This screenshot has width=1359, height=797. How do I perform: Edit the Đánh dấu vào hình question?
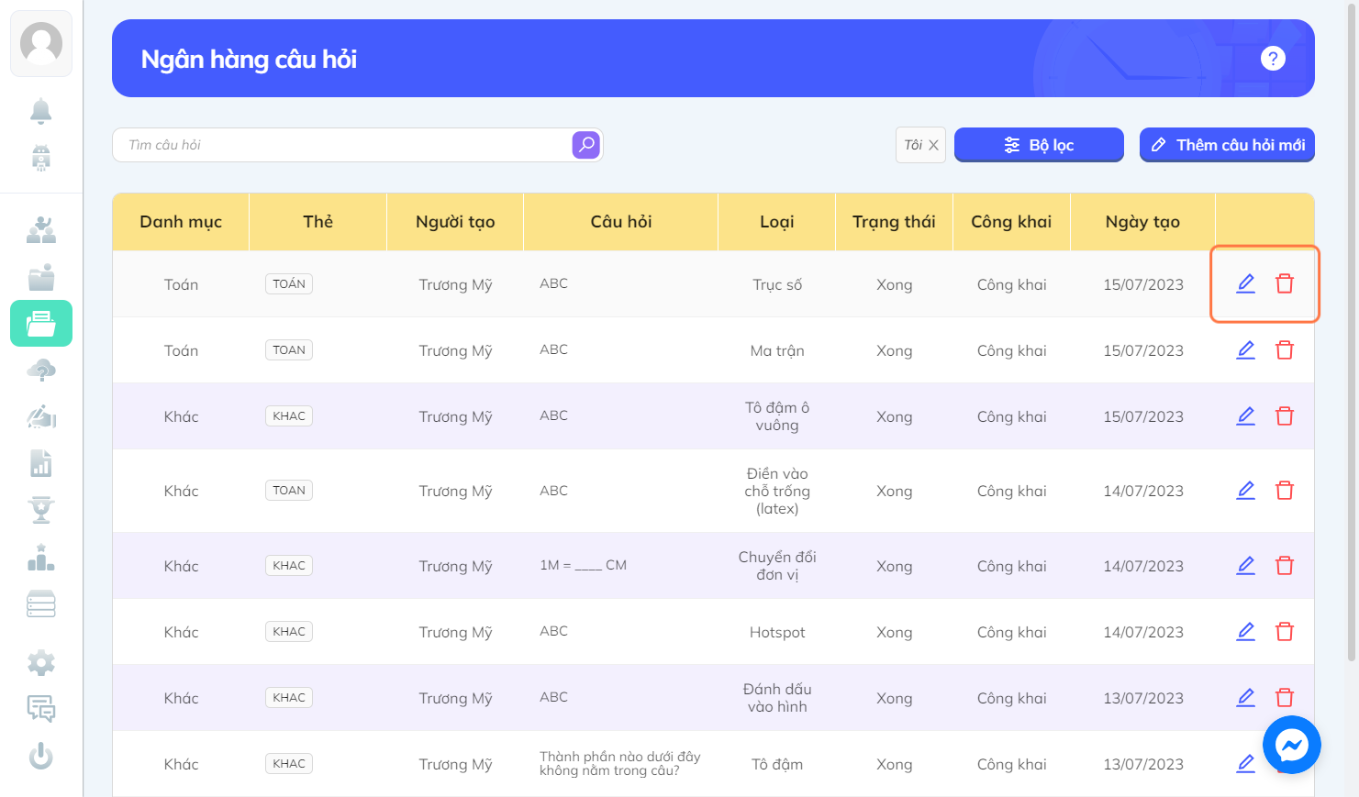[x=1245, y=698]
